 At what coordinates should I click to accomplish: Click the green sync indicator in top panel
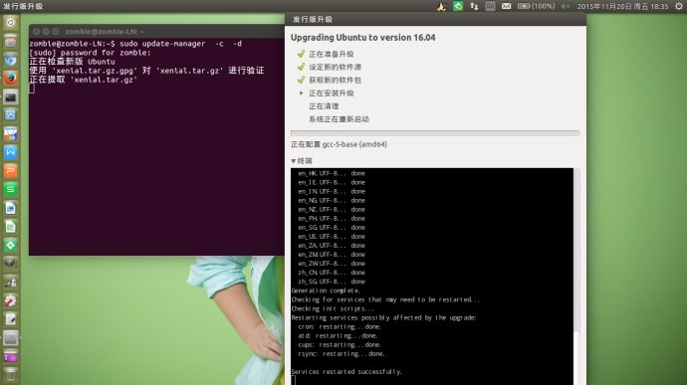(458, 6)
